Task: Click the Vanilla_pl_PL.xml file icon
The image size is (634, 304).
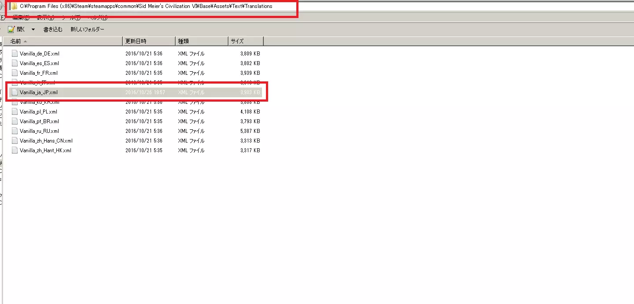Action: click(15, 111)
